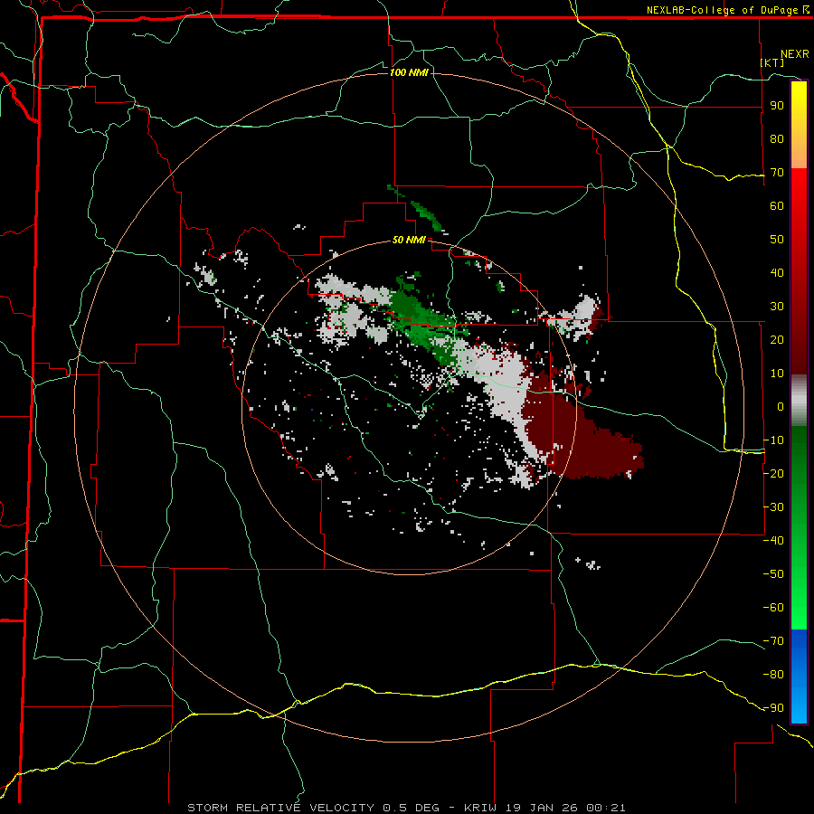Click the 30 knot scale label
Image resolution: width=814 pixels, height=814 pixels.
tap(777, 307)
